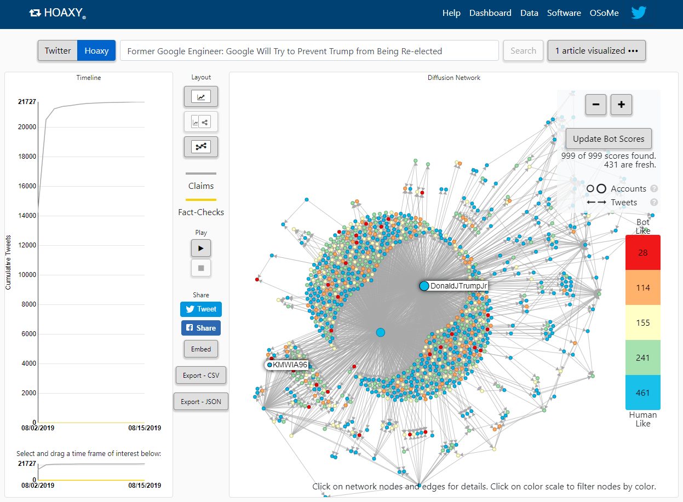Select the combined timeline and network layout
Viewport: 683px width, 502px height.
pos(201,122)
